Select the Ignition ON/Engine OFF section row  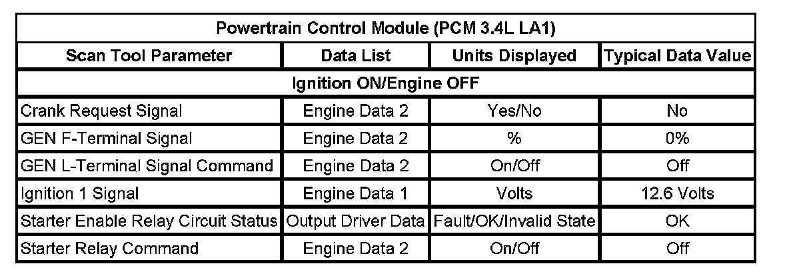(385, 84)
